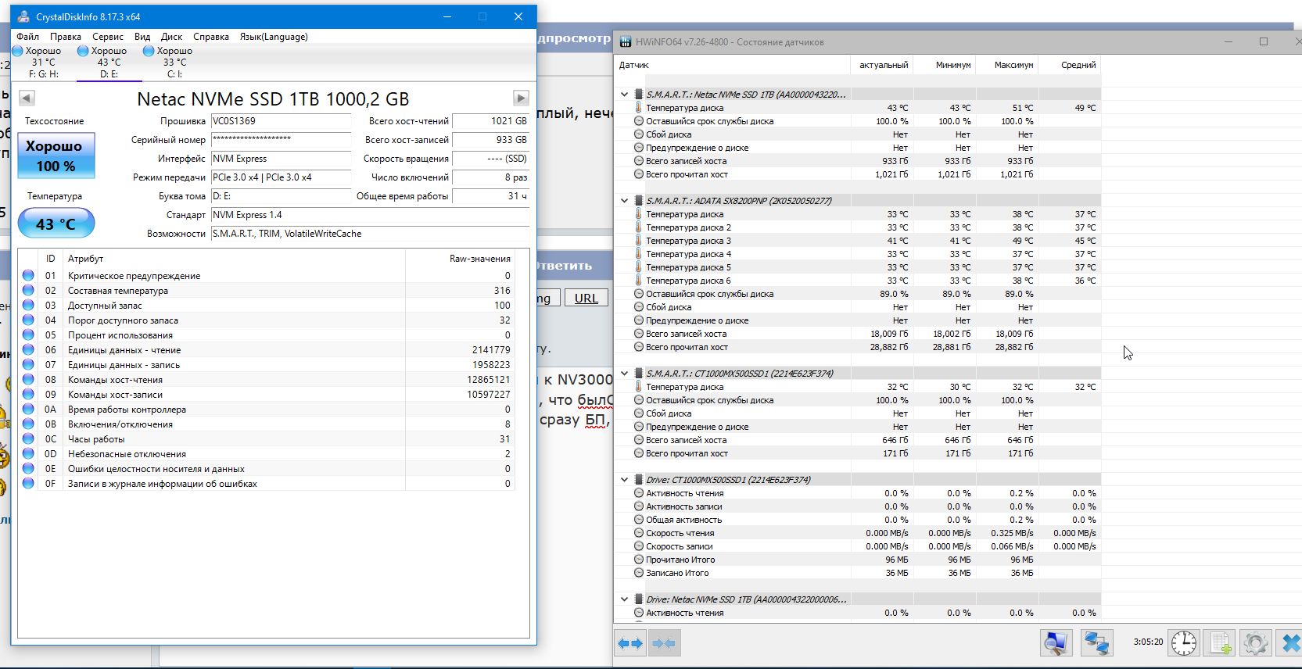1302x669 pixels.
Task: Click the monitor with magnifier icon in HWiNFO
Action: [1056, 642]
